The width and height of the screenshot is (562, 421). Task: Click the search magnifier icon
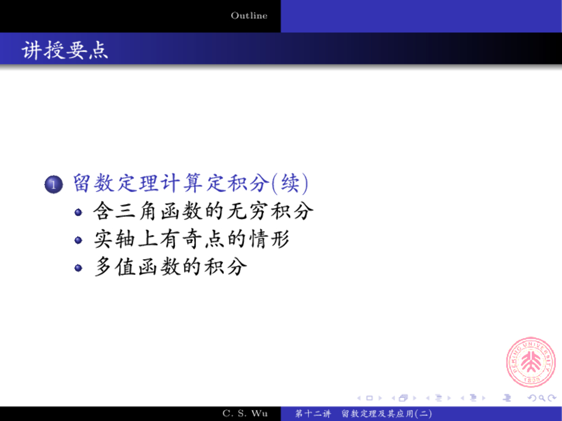coord(542,398)
